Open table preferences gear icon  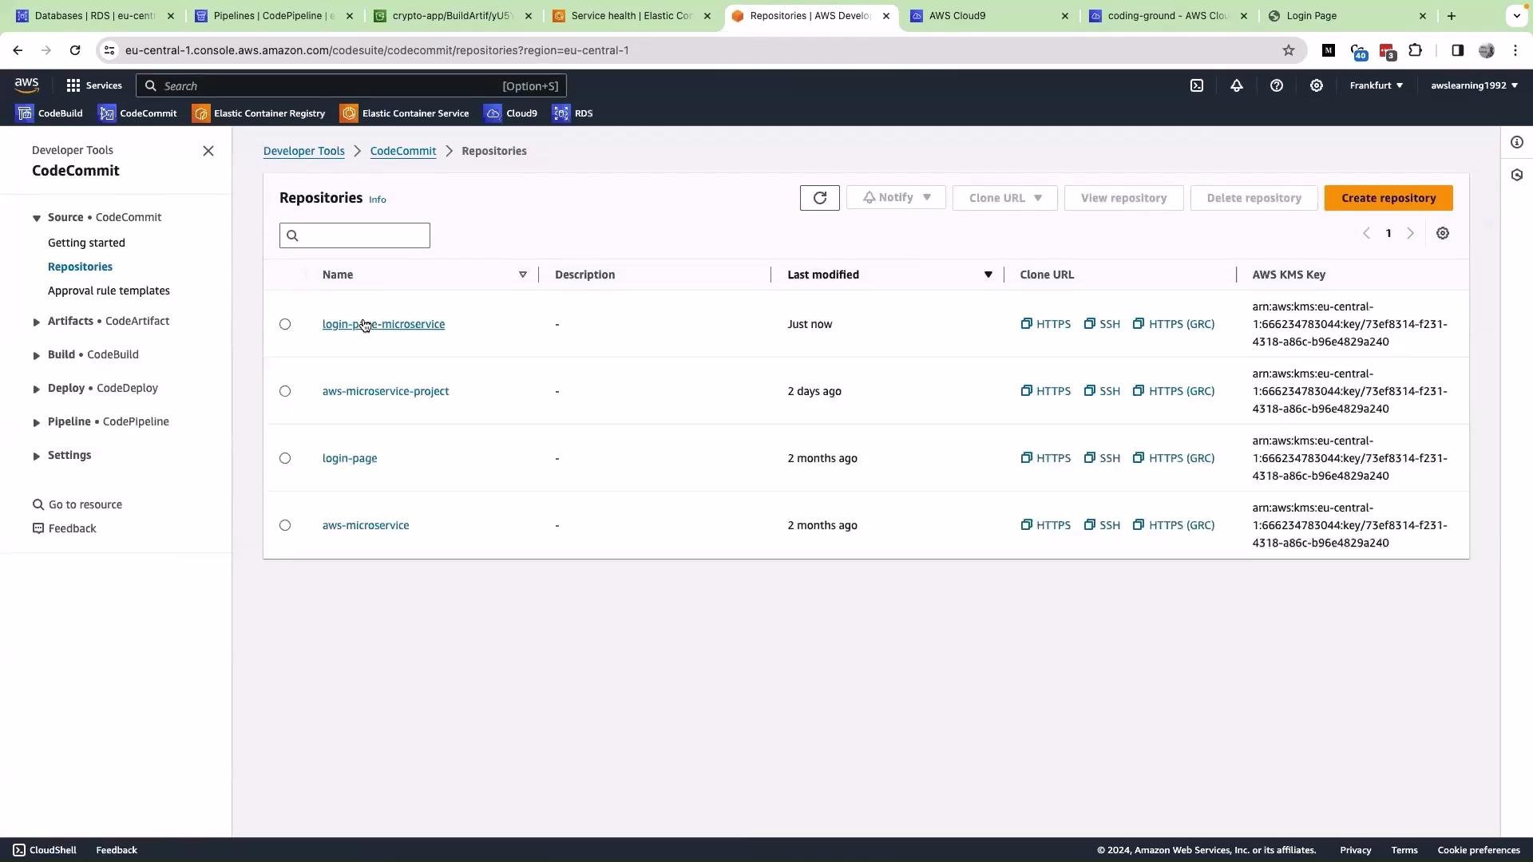click(x=1442, y=234)
